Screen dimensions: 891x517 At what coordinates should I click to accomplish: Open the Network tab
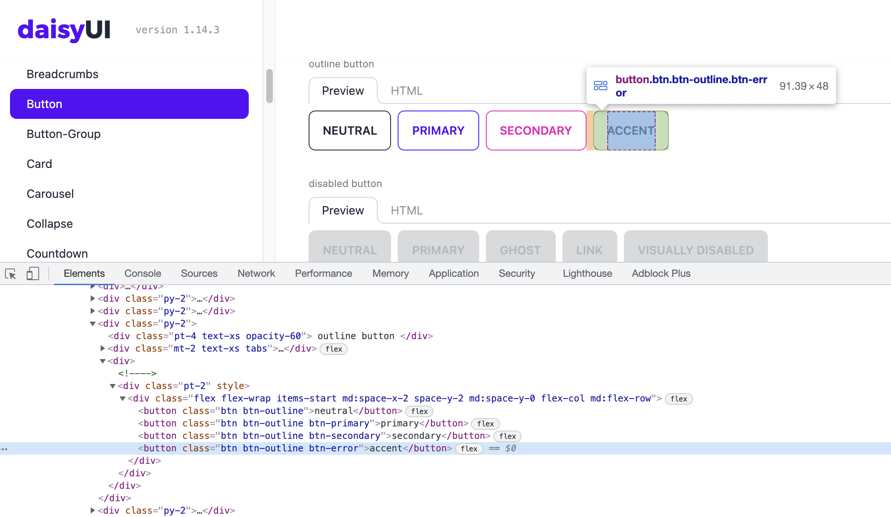pos(256,273)
